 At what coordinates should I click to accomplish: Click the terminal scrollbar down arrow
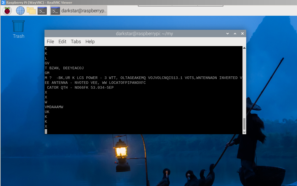coord(244,132)
